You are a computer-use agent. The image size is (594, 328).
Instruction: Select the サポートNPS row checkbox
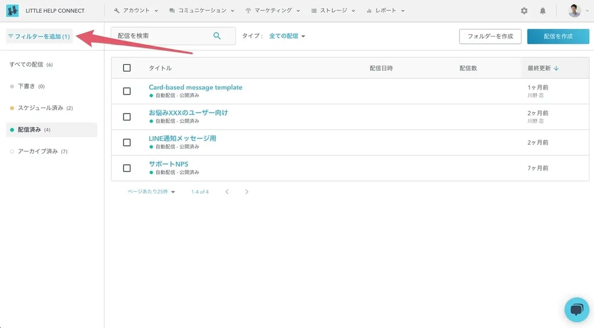tap(127, 168)
